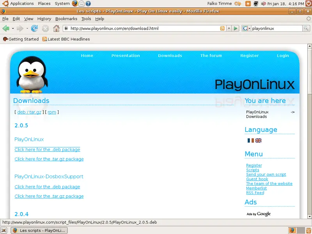This screenshot has height=234, width=312.
Task: Go to Home in site navigation
Action: [87, 55]
